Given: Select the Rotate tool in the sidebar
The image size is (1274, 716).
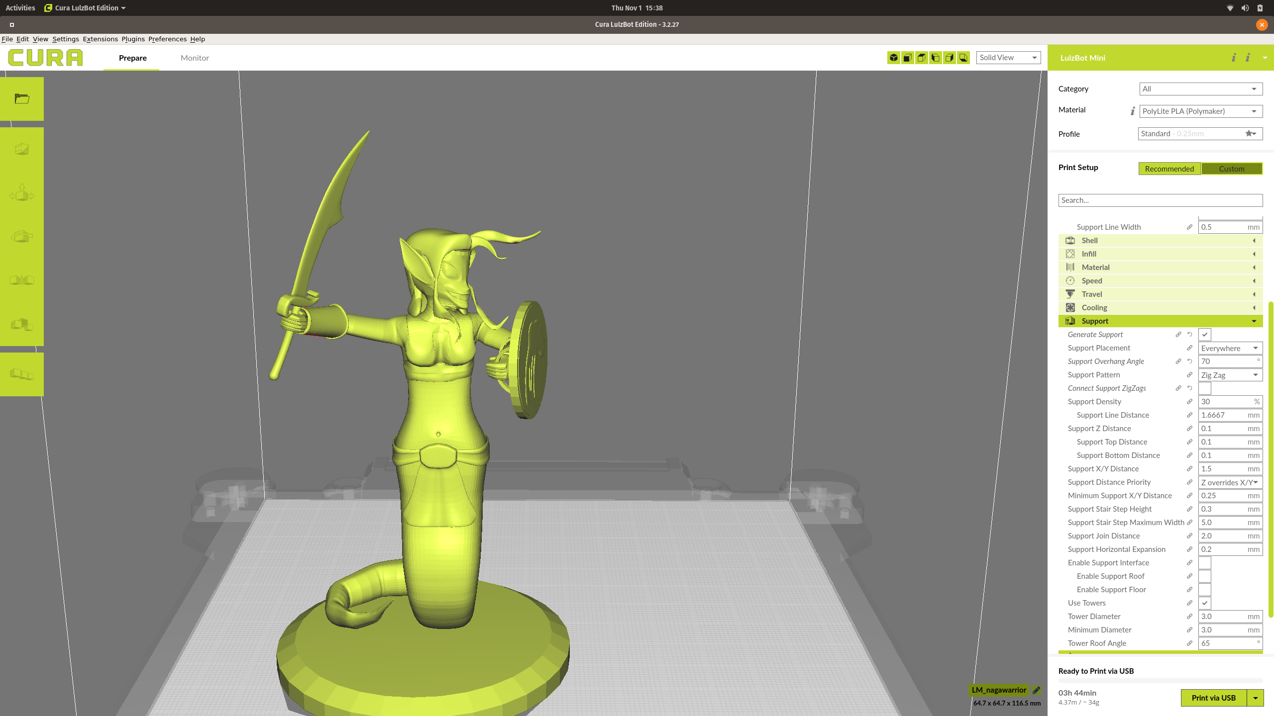Looking at the screenshot, I should tap(22, 237).
